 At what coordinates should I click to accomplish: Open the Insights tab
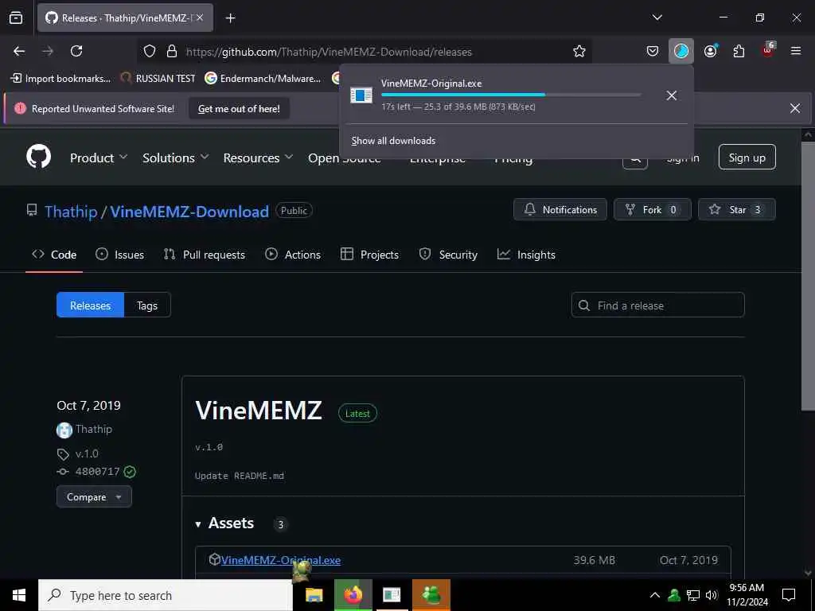526,255
